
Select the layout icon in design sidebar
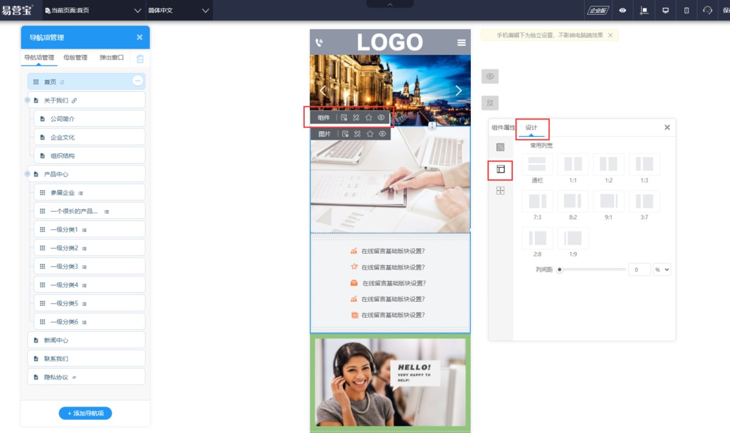(x=501, y=169)
